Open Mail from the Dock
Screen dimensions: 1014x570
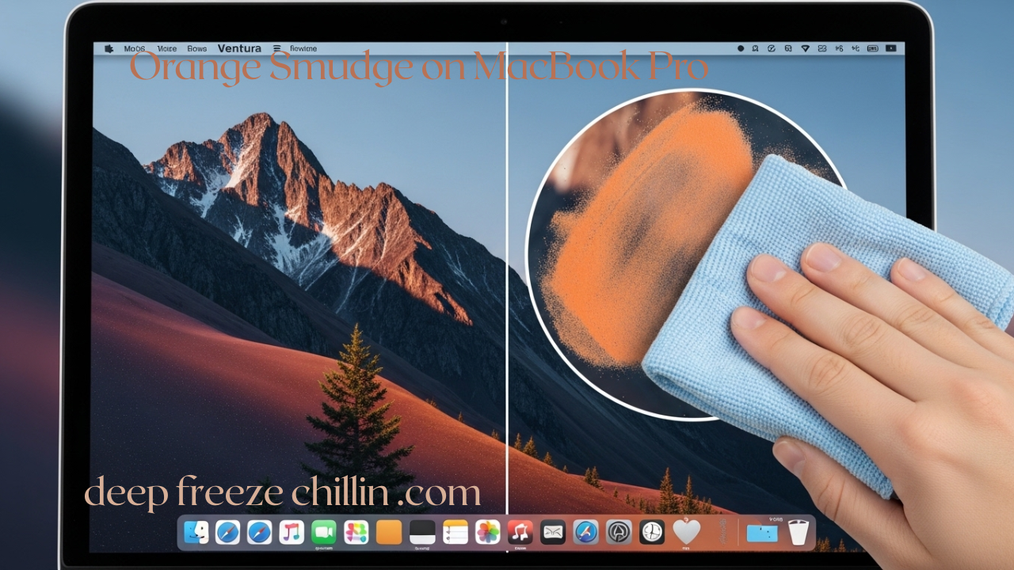tap(553, 532)
